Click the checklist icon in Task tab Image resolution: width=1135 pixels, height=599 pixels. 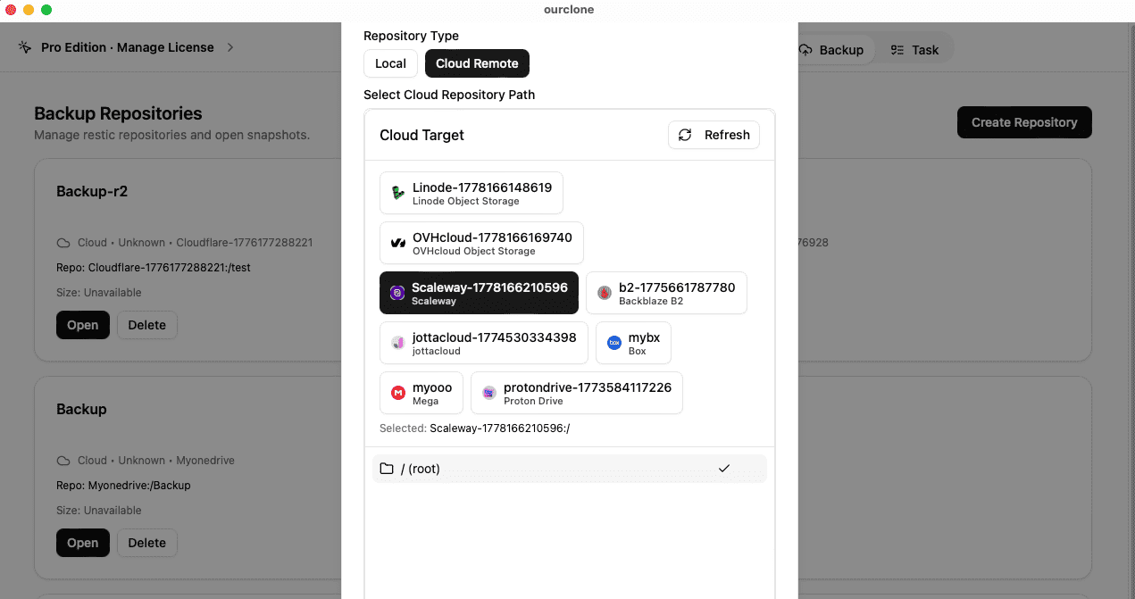click(x=898, y=49)
